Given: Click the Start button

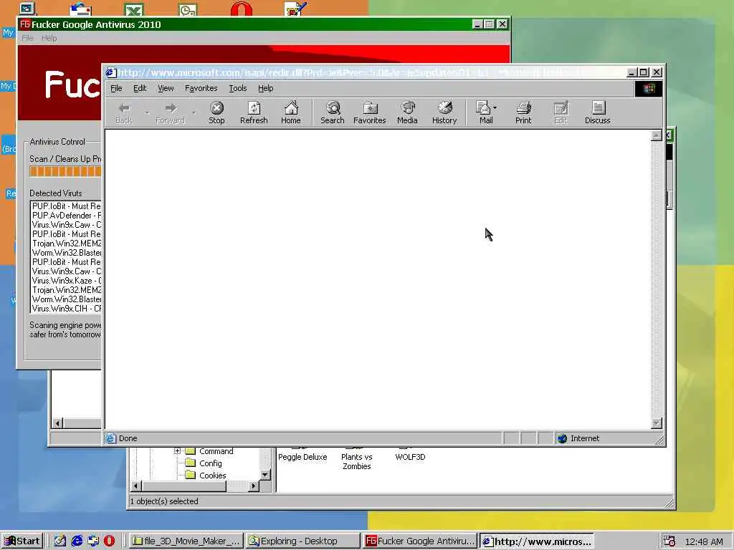Looking at the screenshot, I should tap(22, 541).
